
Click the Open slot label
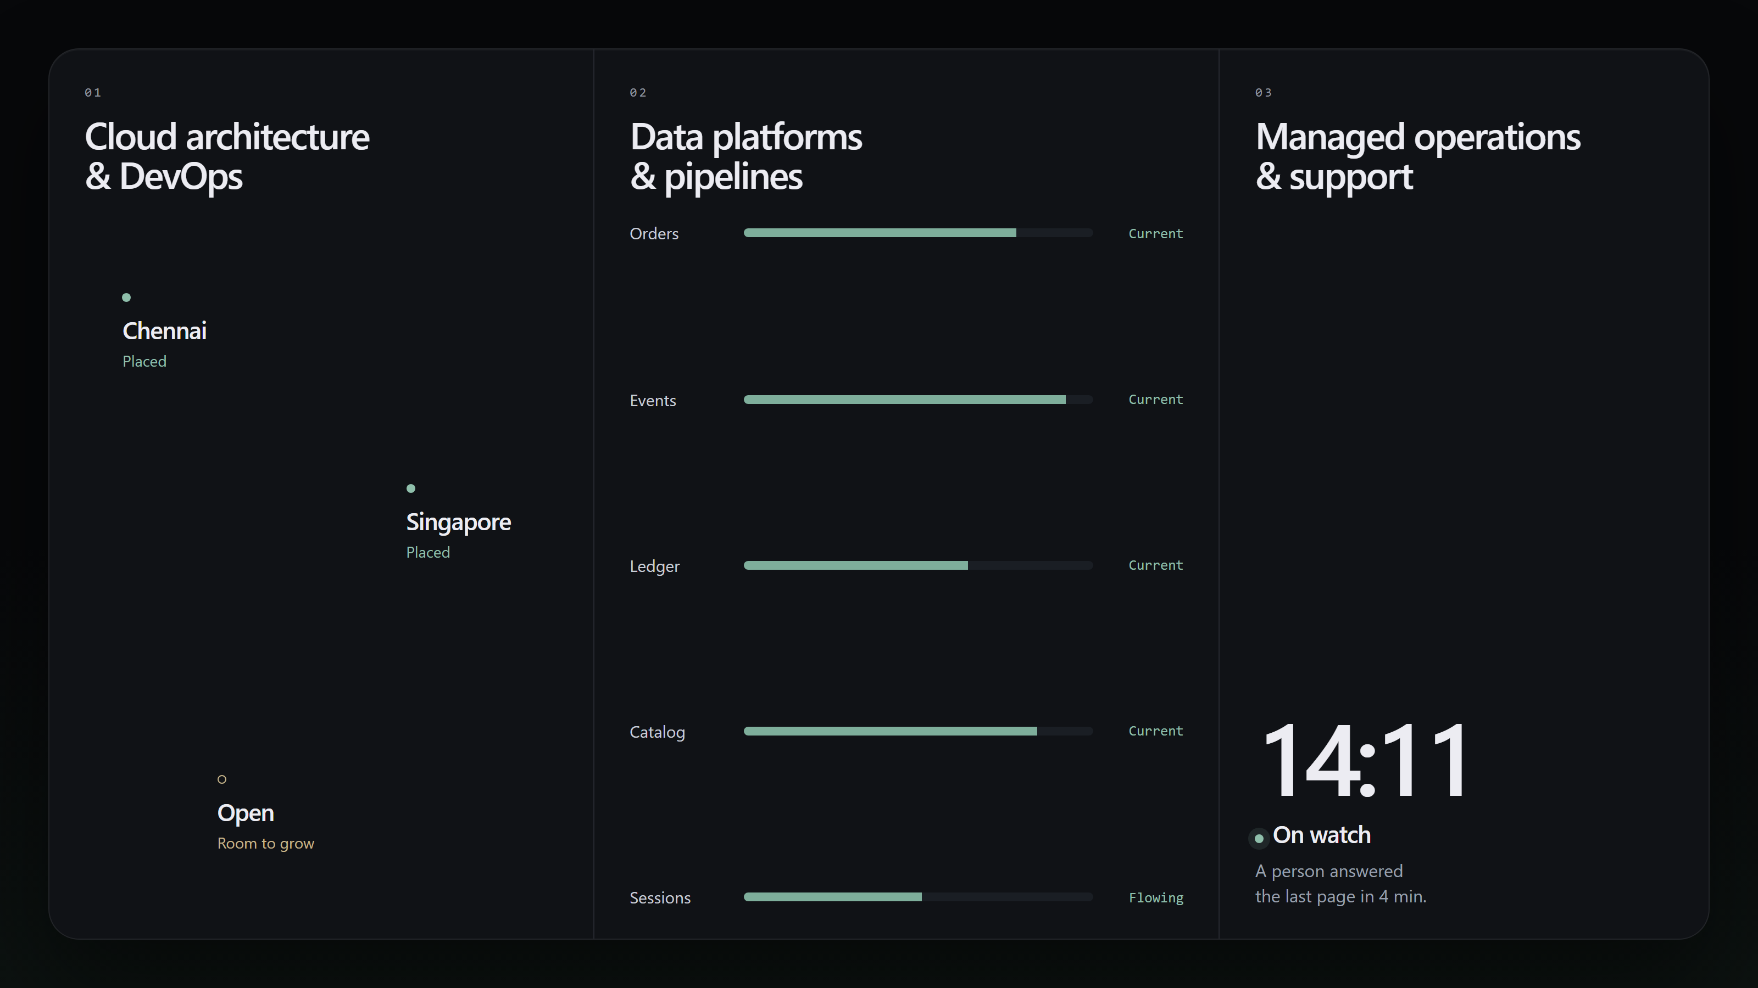[x=246, y=813]
